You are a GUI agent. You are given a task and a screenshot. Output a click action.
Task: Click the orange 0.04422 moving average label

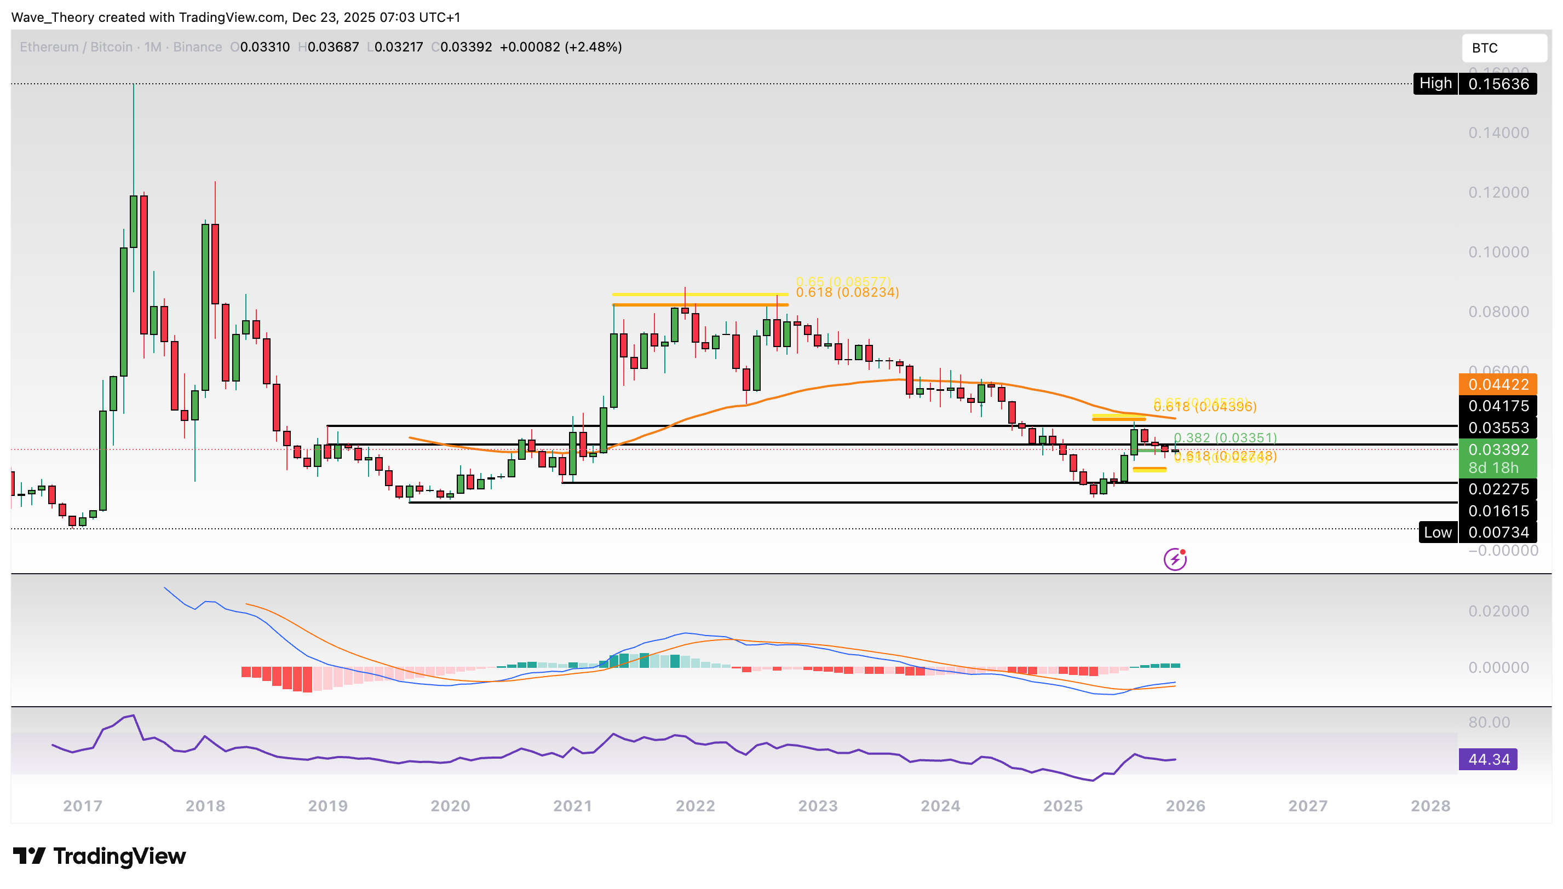pyautogui.click(x=1498, y=385)
